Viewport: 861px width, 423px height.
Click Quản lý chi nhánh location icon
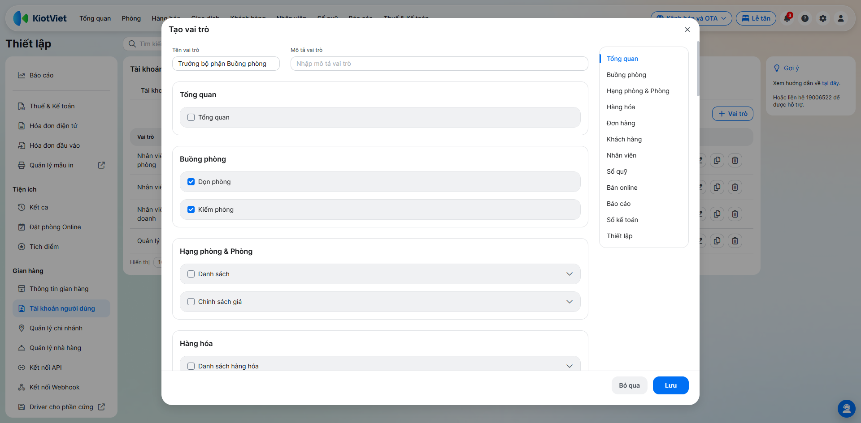pos(22,328)
